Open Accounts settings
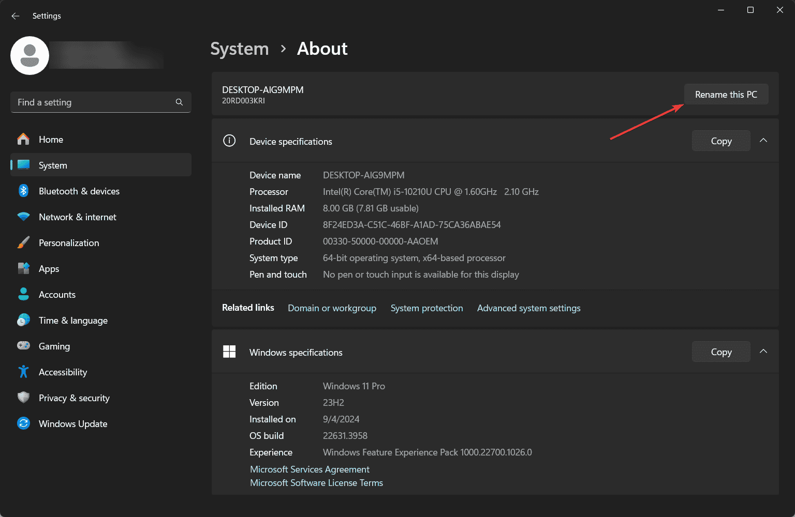The width and height of the screenshot is (795, 517). point(101,294)
